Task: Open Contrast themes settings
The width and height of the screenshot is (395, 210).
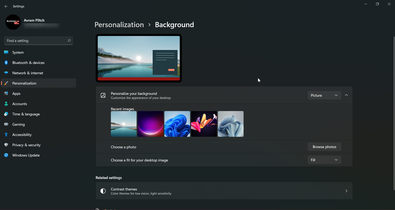Action: pyautogui.click(x=224, y=191)
